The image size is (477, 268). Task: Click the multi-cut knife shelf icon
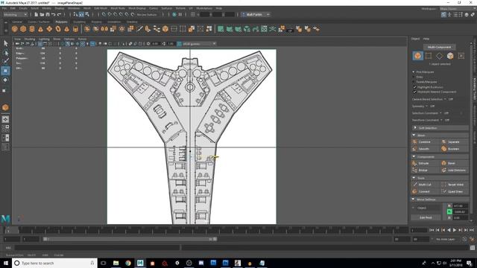click(139, 29)
